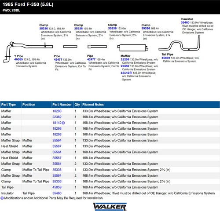Click '1985 Ford F-350 (5.8L)' title
The height and width of the screenshot is (211, 220).
pos(28,4)
